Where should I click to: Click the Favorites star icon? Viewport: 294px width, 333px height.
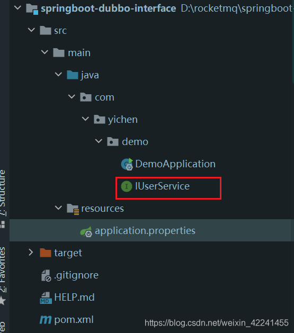(3, 301)
